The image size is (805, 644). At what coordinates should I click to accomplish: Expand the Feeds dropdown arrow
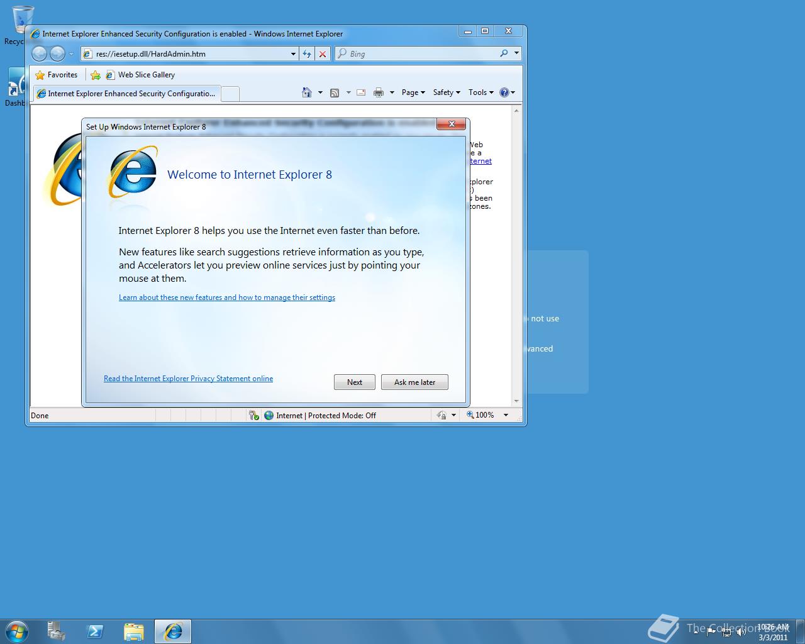[348, 92]
